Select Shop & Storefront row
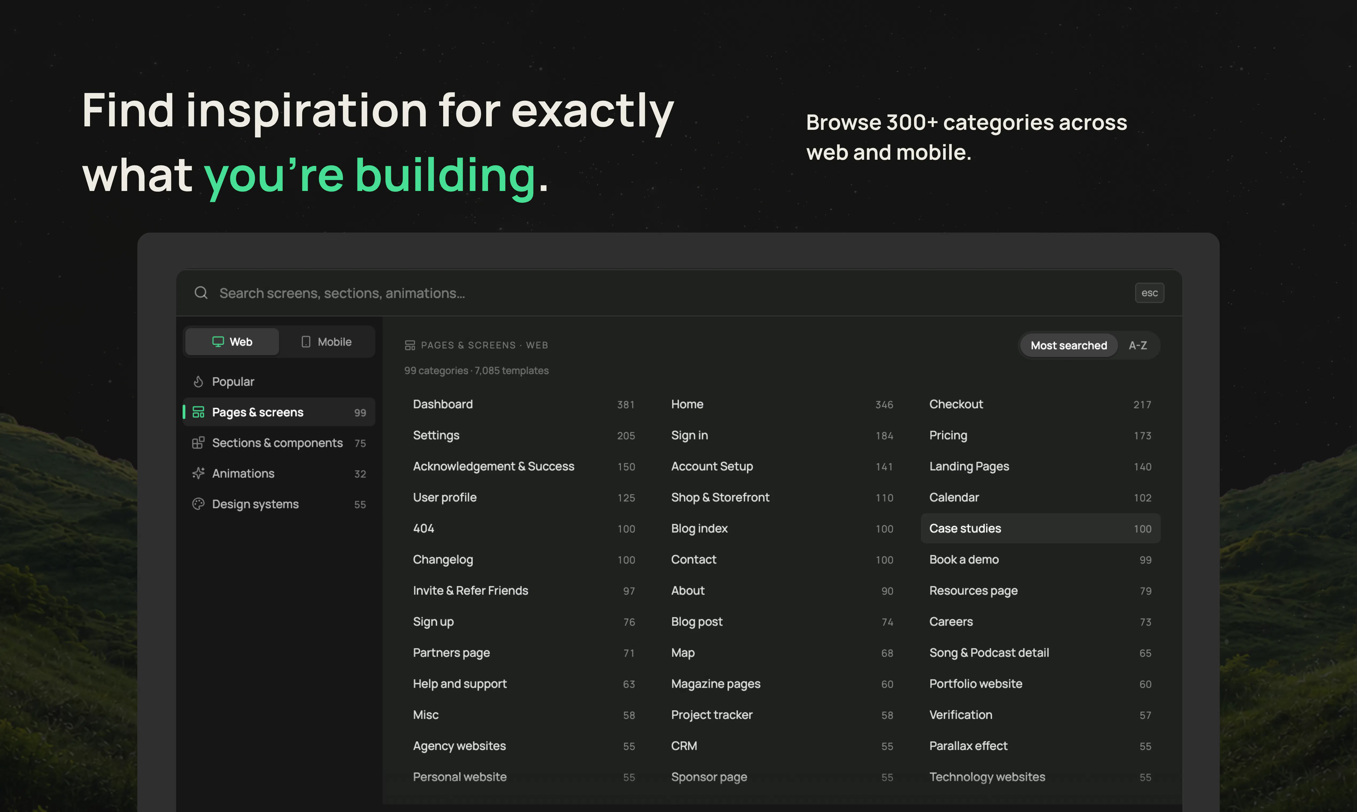The height and width of the screenshot is (812, 1357). pos(782,497)
